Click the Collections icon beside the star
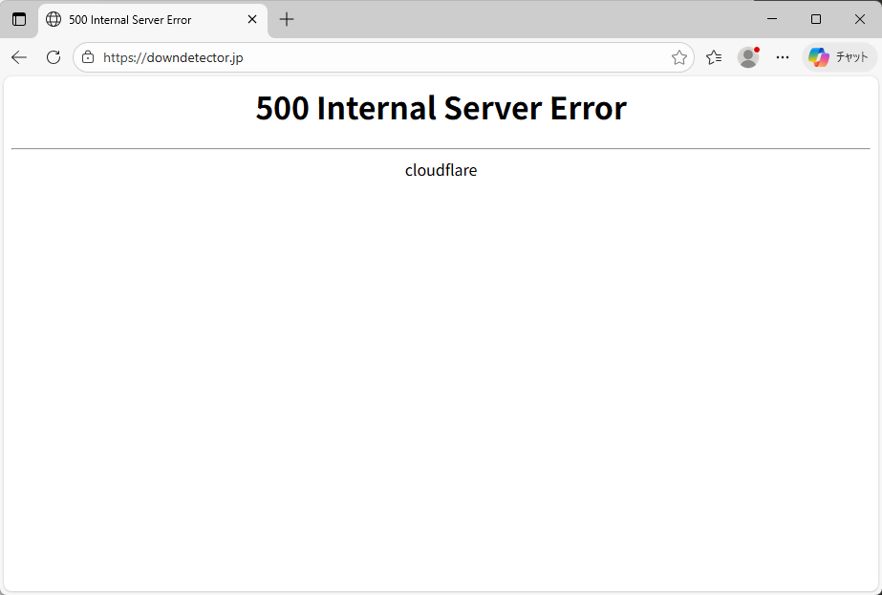882x595 pixels. [714, 57]
